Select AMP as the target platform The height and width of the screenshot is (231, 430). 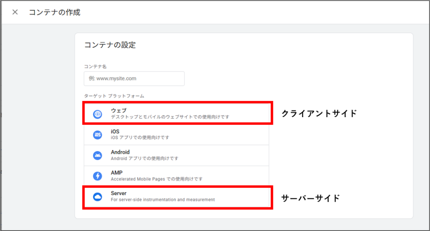(x=176, y=176)
